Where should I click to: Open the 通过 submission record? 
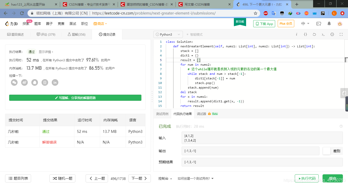pos(46,132)
